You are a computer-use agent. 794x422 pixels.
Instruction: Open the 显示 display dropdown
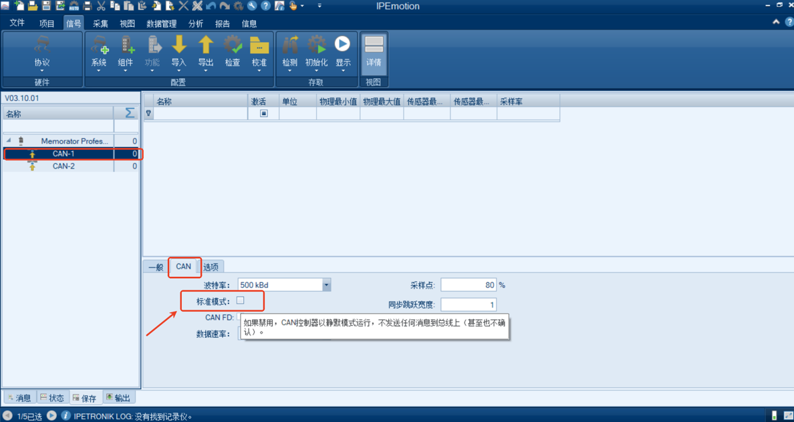[x=343, y=70]
